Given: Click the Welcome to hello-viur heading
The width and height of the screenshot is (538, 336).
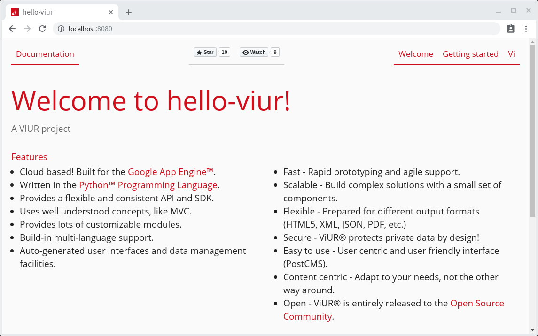Looking at the screenshot, I should pos(151,101).
